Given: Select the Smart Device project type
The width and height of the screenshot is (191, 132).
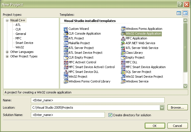Looking at the screenshot, I should coord(24,43).
